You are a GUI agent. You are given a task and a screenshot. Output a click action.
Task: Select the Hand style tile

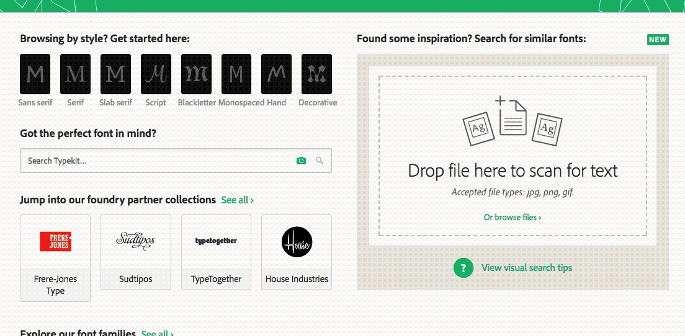pyautogui.click(x=277, y=74)
